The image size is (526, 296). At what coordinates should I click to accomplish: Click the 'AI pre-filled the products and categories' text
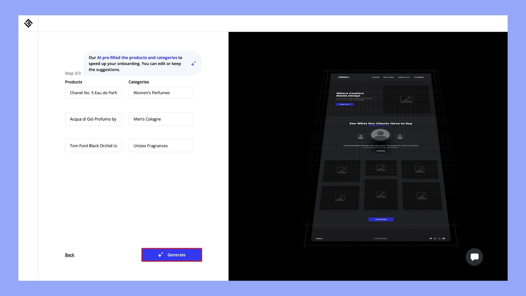(137, 58)
